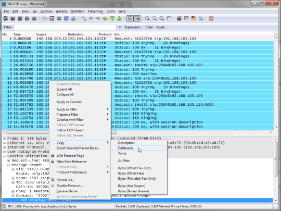281x211 pixels.
Task: Choose Description in the Copy submenu
Action: click(139, 143)
